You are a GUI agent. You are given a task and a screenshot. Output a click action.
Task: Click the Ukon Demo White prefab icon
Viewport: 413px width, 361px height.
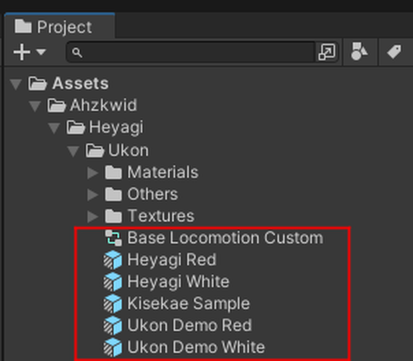click(113, 348)
